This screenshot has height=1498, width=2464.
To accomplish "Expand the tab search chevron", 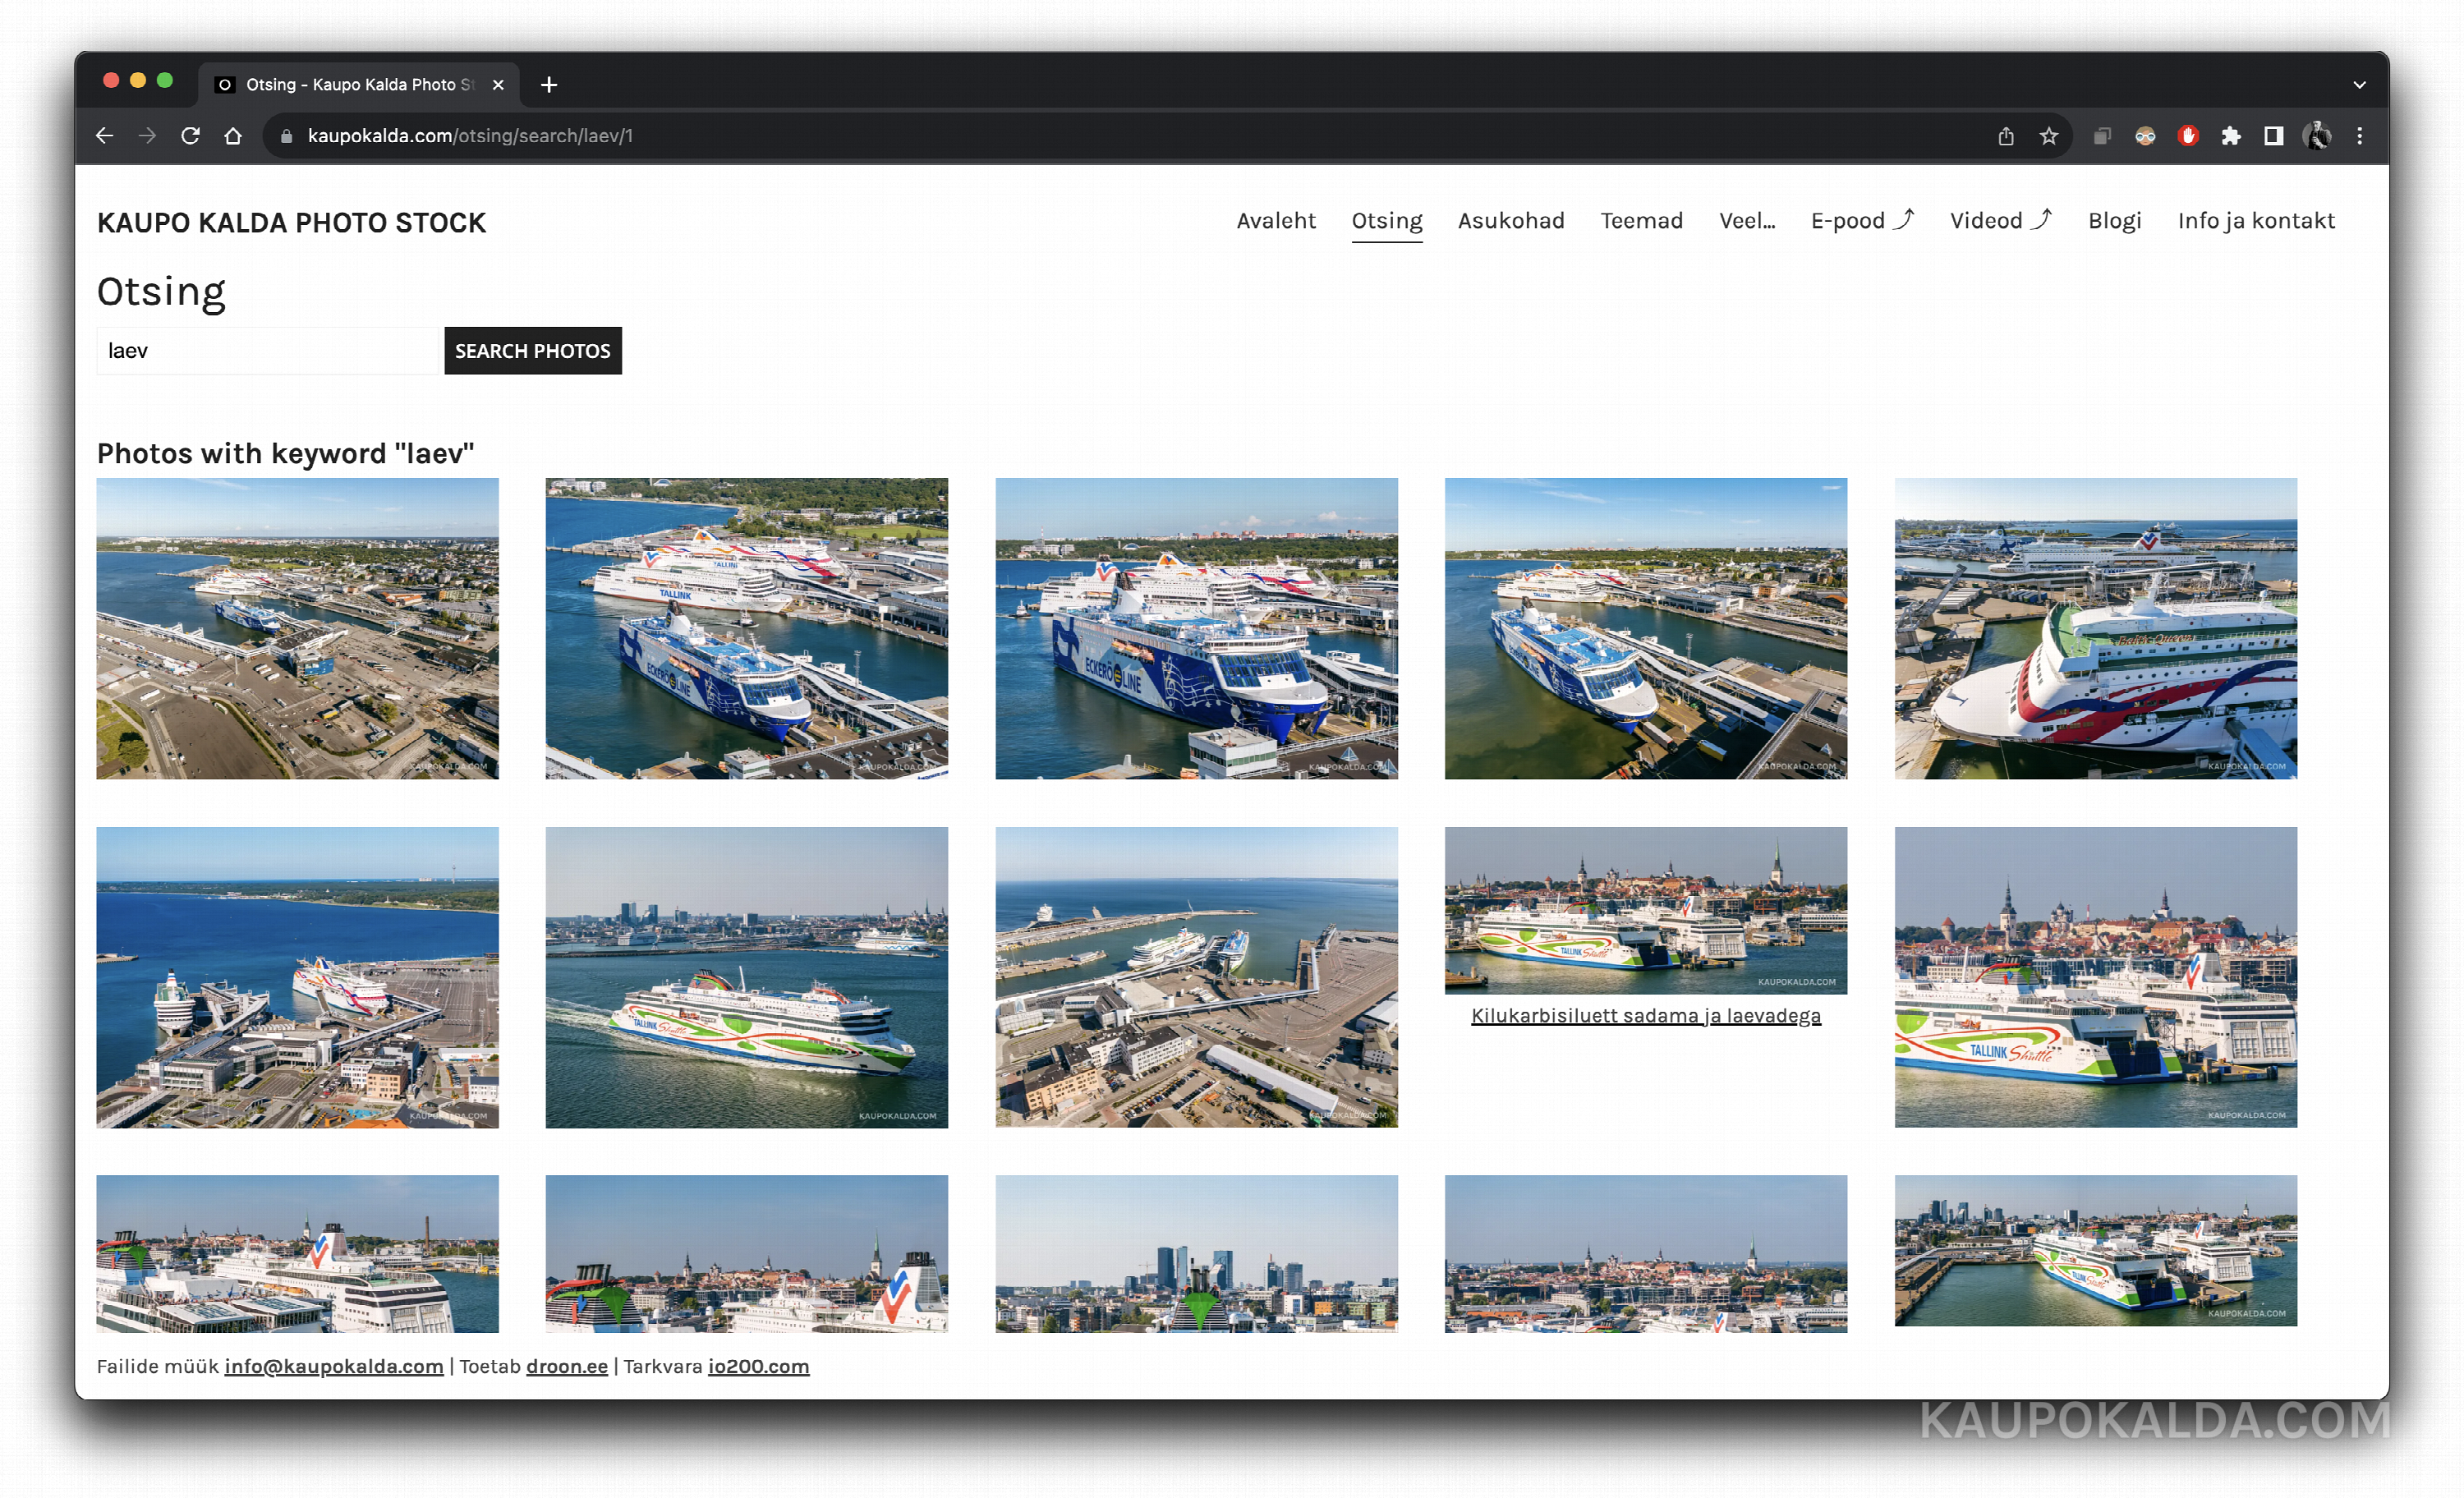I will (2360, 85).
